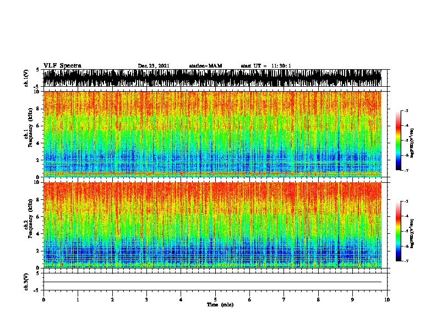Click the time axis tick label "2"
This screenshot has width=436, height=336.
click(x=112, y=300)
